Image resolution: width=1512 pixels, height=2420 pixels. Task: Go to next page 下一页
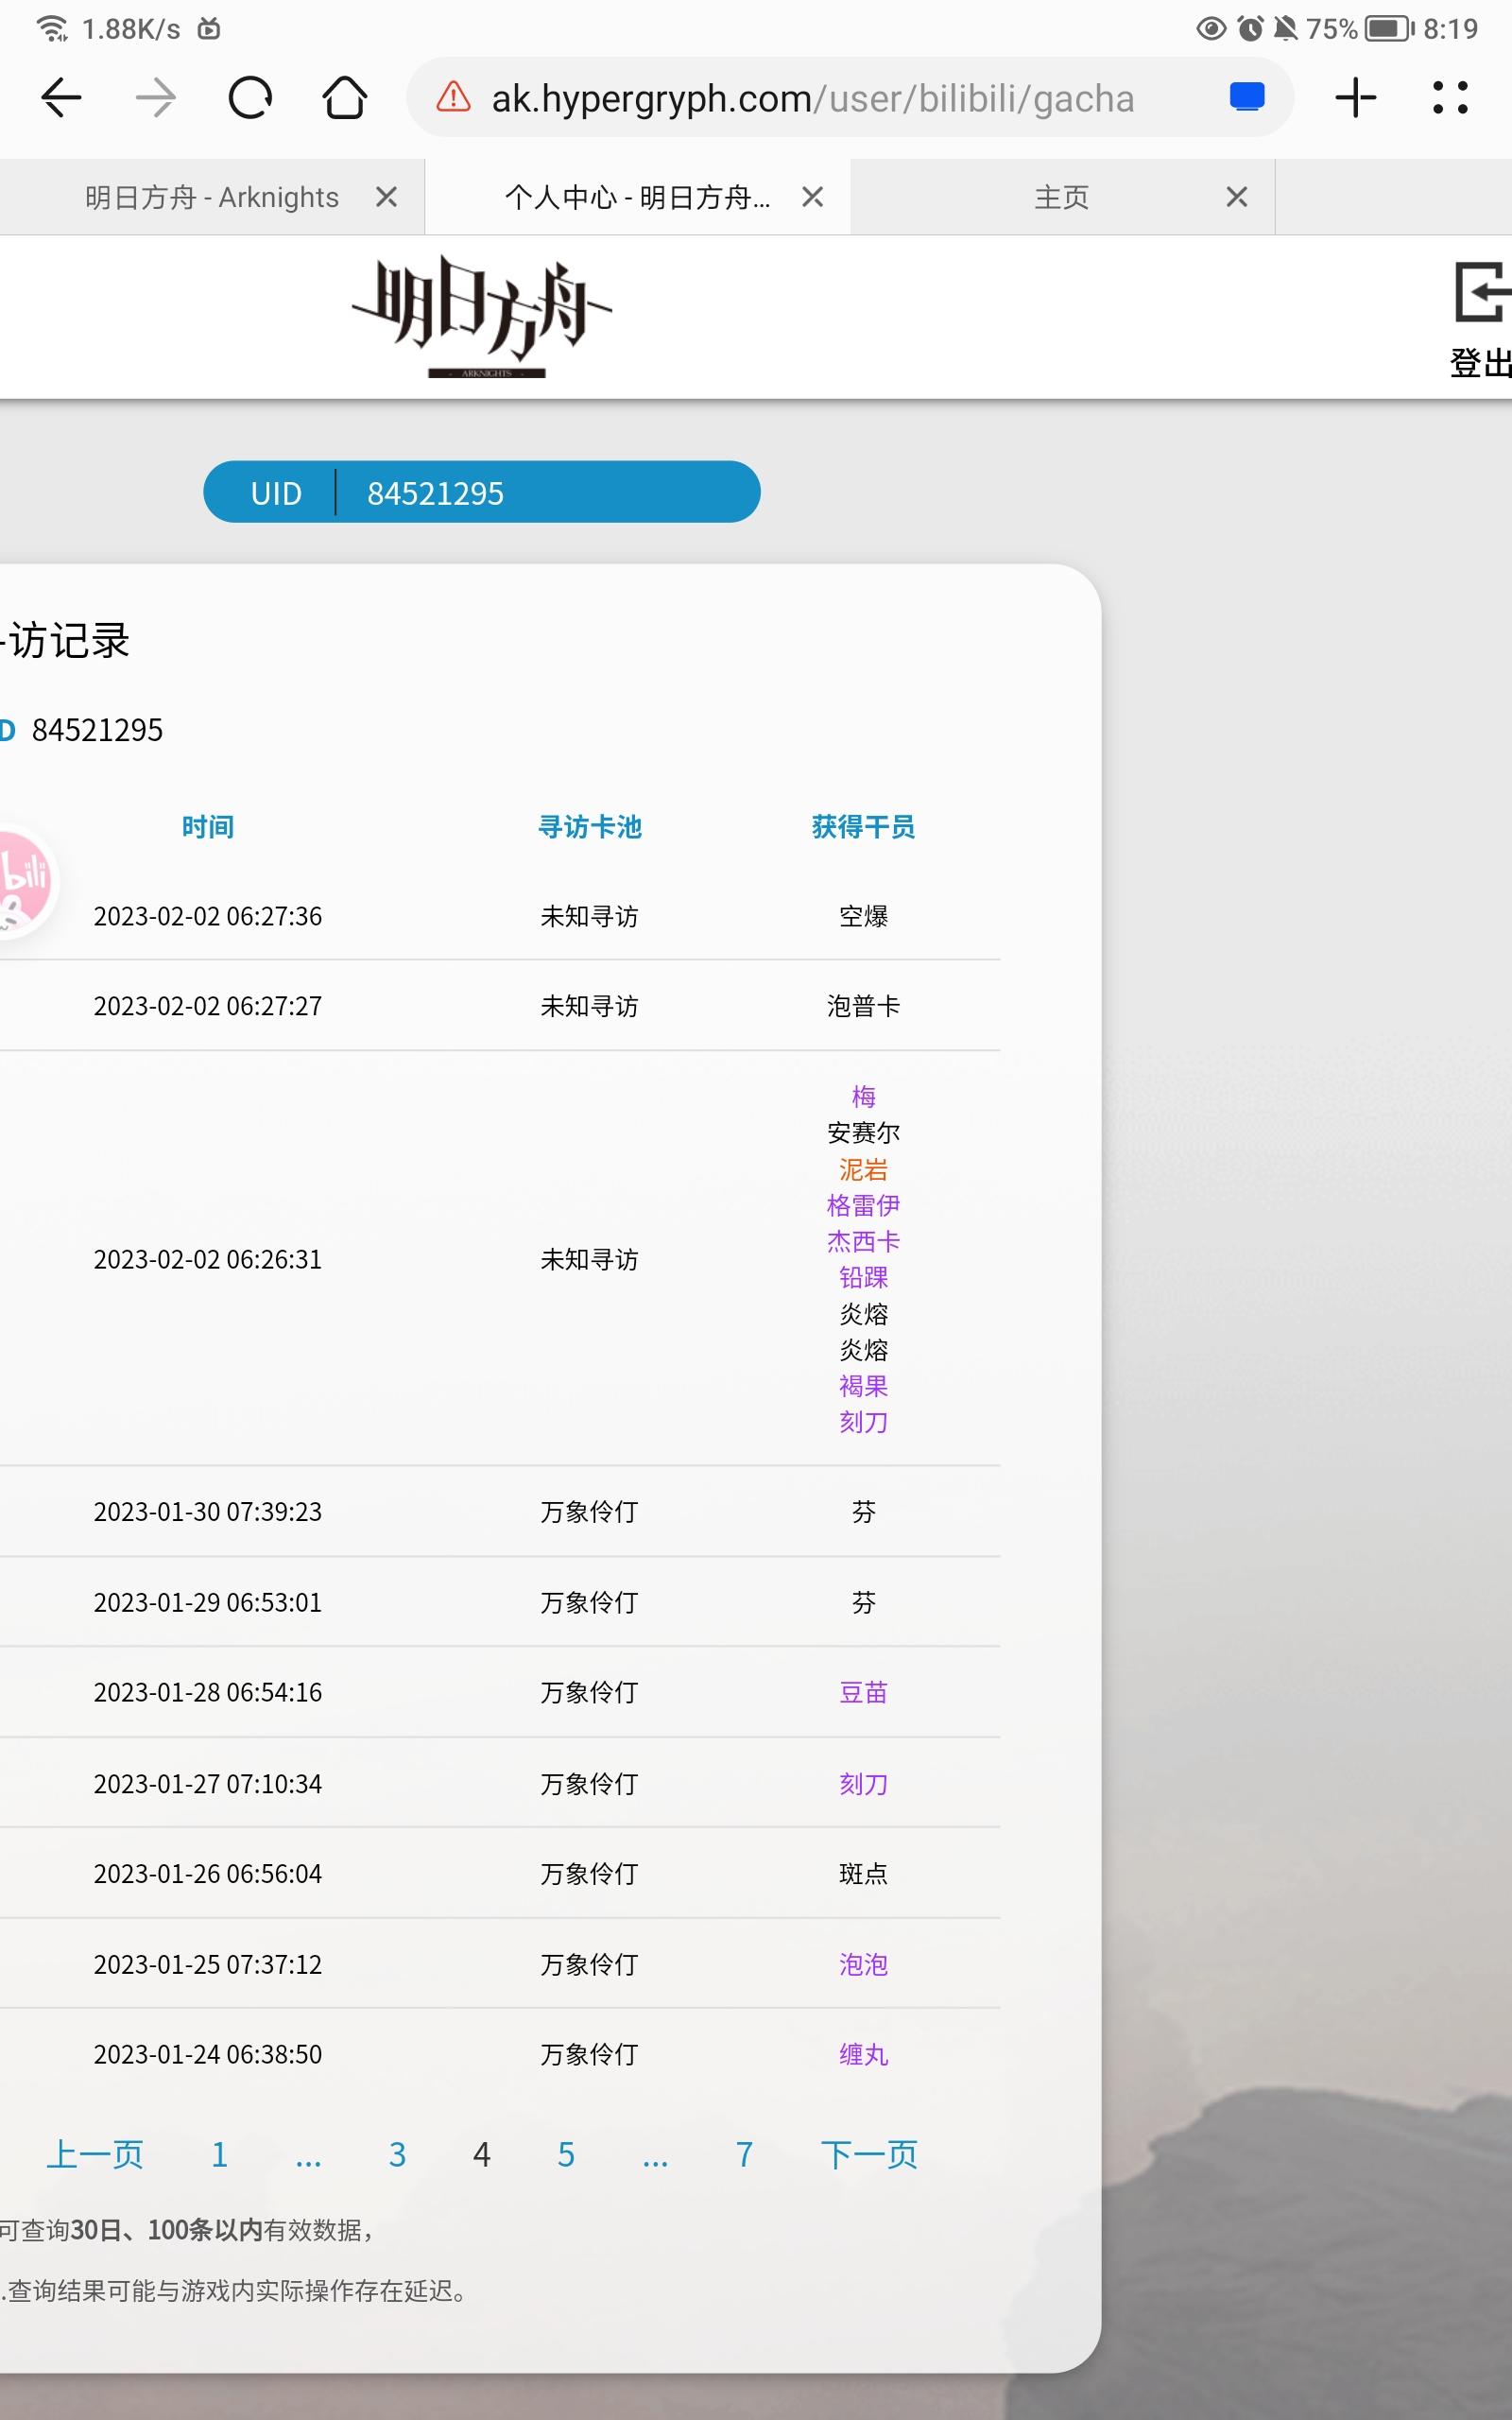click(869, 2154)
